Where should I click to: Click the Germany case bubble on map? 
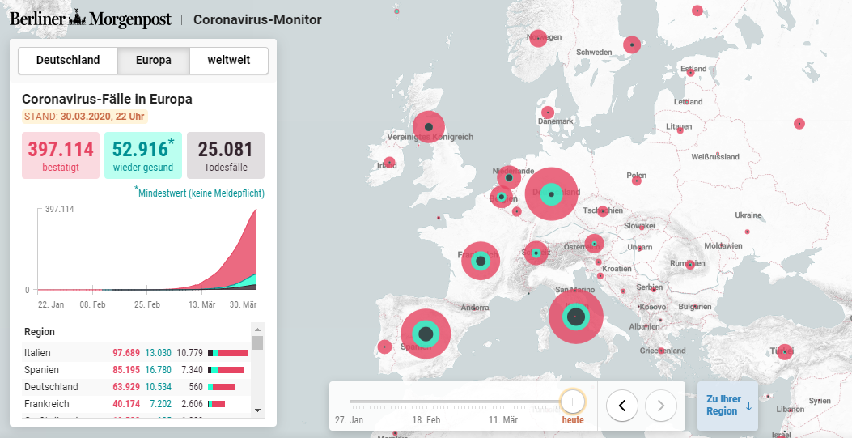pos(552,194)
